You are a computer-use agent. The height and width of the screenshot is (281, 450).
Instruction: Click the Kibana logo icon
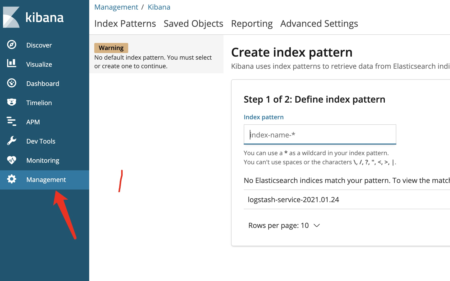(11, 17)
